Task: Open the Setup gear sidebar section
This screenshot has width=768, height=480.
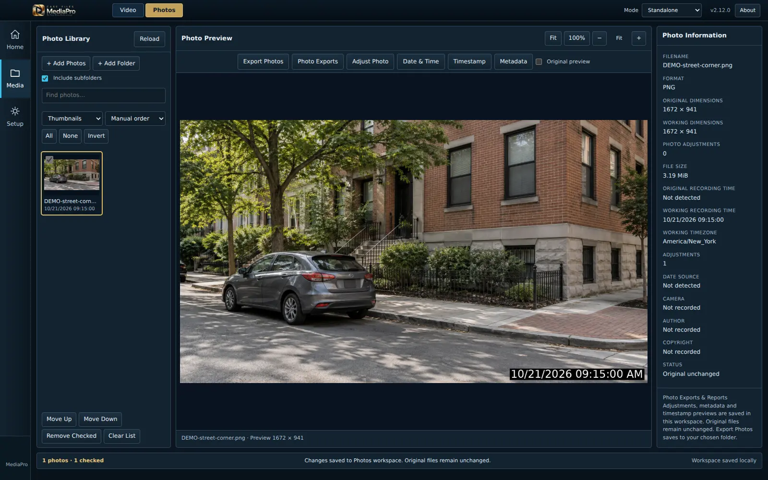Action: coord(15,117)
